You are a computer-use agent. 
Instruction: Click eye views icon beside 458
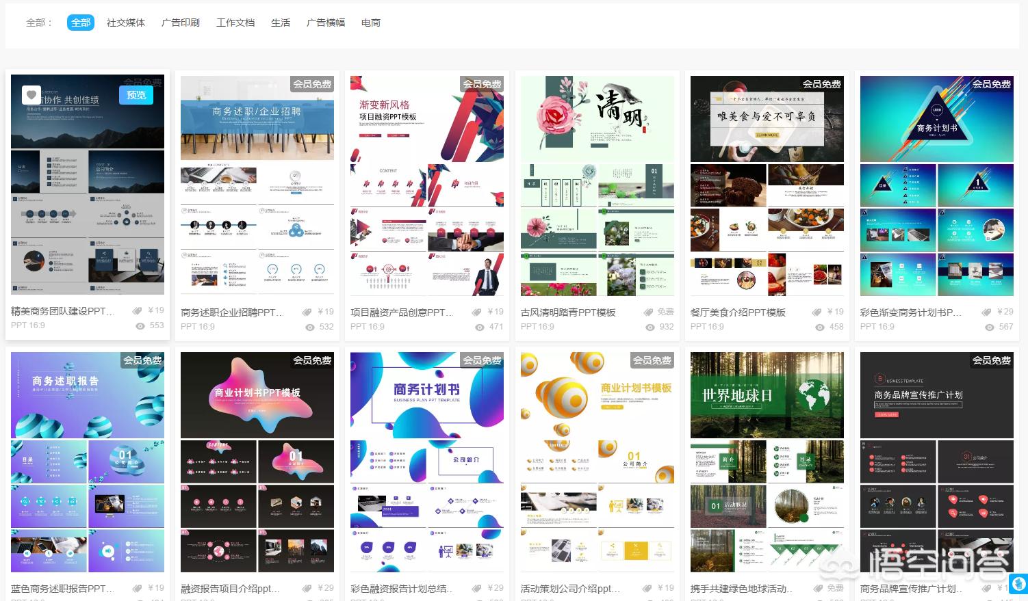tap(820, 328)
